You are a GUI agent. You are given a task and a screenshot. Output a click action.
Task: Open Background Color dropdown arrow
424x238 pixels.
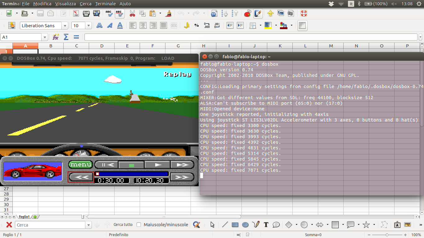pos(276,25)
